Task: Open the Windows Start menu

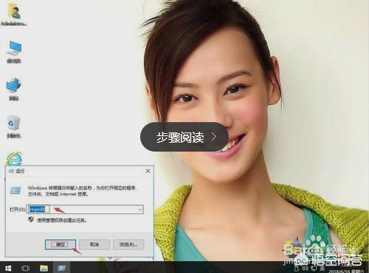Action: (8, 268)
